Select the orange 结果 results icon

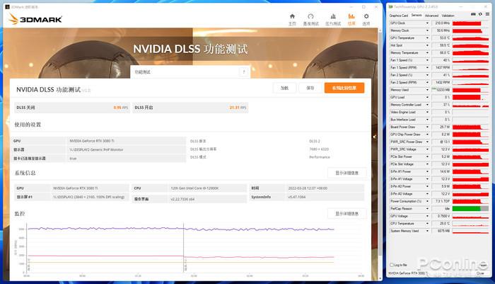point(351,16)
